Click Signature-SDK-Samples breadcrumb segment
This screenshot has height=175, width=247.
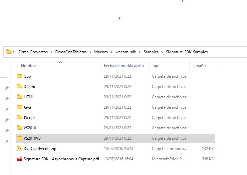[x=187, y=52]
